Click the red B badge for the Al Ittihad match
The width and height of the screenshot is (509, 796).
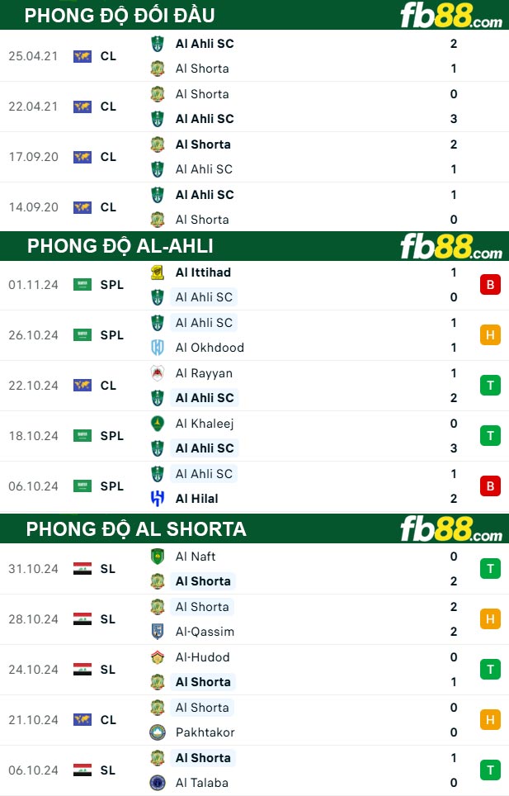tap(490, 285)
